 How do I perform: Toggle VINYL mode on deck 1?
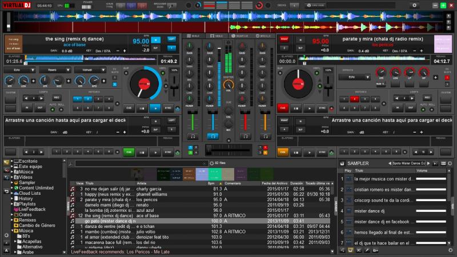point(163,73)
